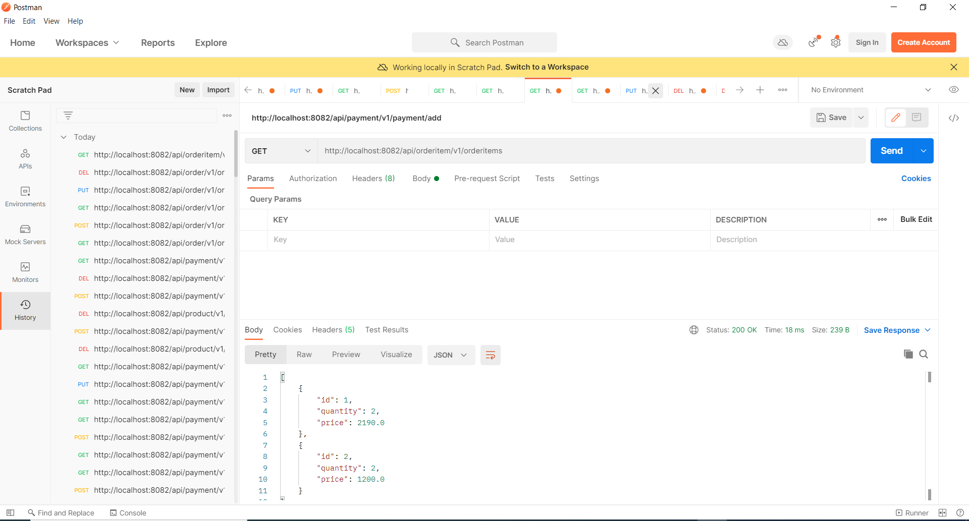Close the active PUT tab
The image size is (969, 521).
coord(655,91)
